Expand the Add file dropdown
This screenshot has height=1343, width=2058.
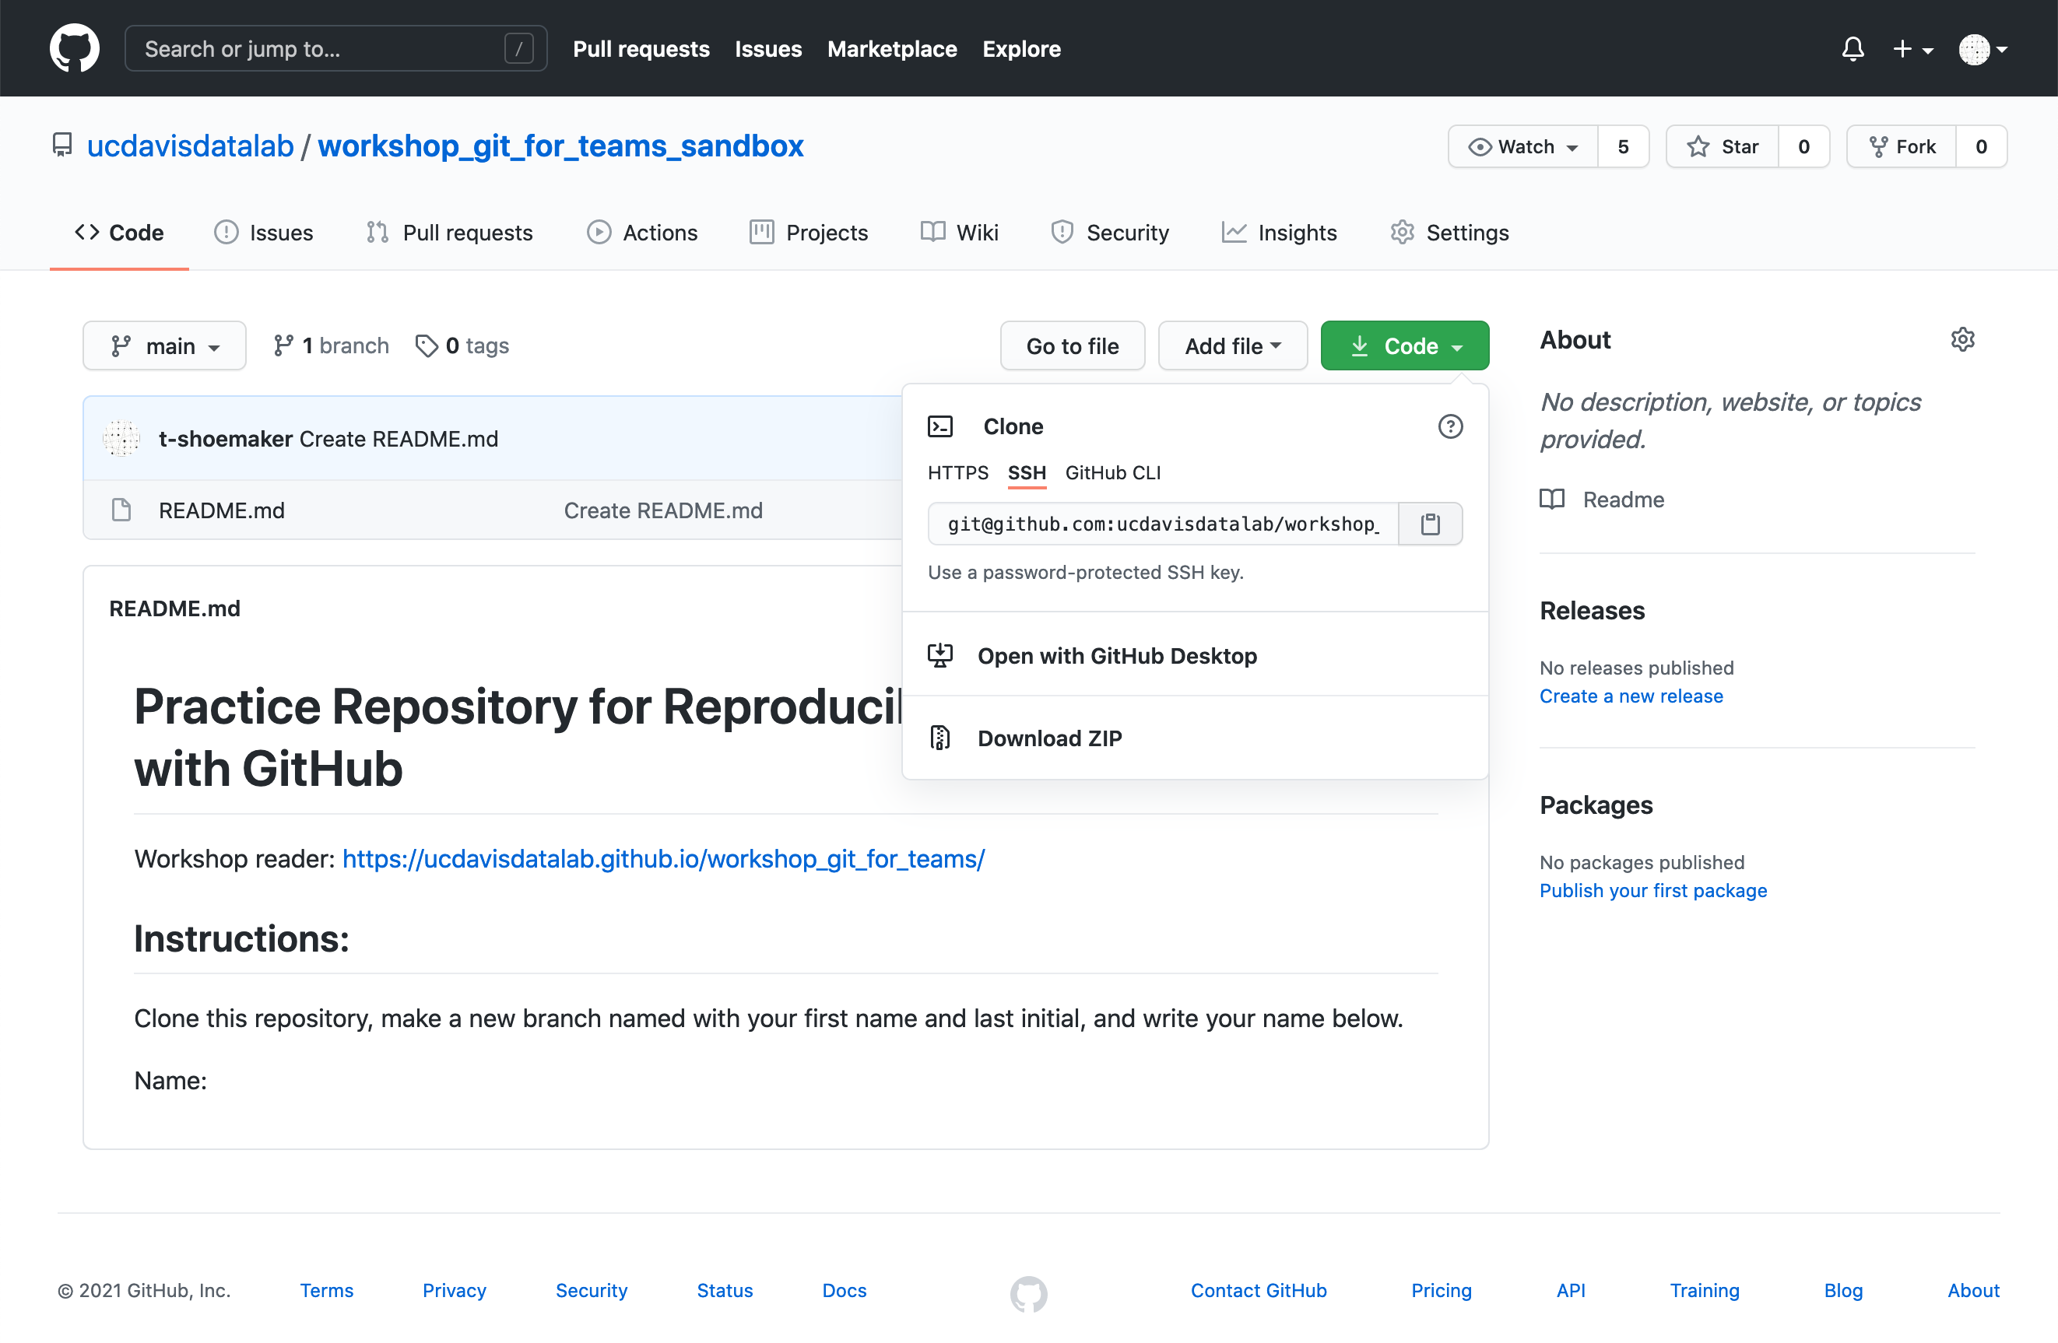point(1232,345)
